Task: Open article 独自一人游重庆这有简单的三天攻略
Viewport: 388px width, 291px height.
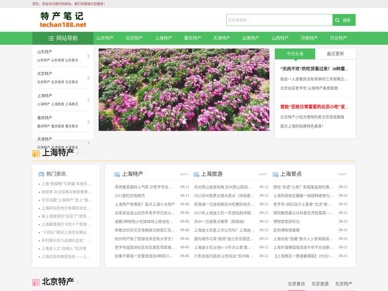Action: [x=314, y=79]
